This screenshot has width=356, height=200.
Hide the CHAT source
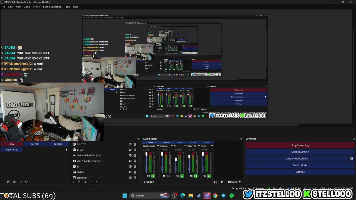point(130,150)
